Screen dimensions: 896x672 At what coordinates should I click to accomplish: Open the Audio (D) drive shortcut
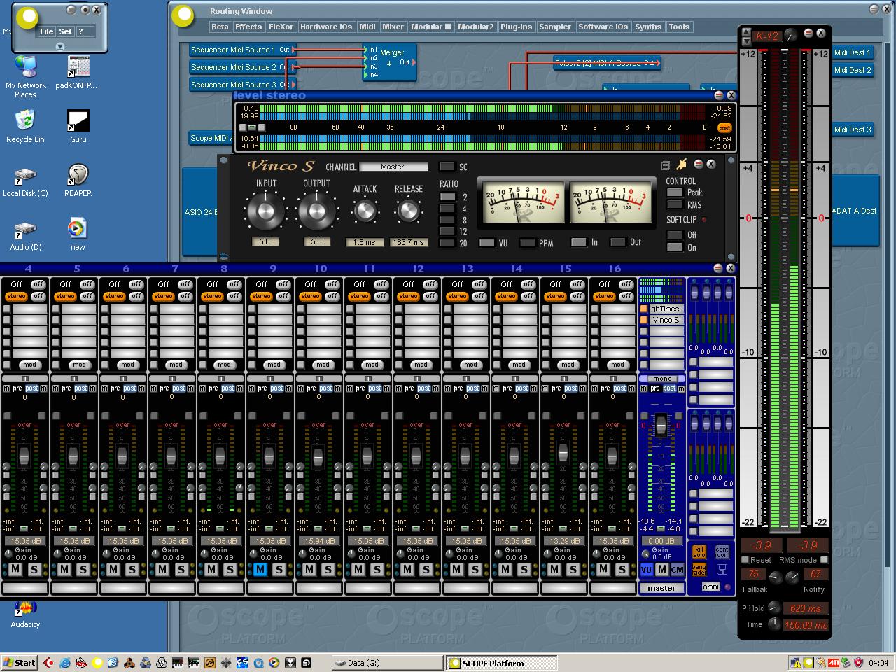tap(25, 235)
